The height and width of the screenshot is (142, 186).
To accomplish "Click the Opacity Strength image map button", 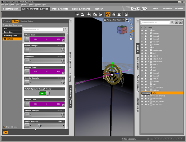I will click(x=27, y=126).
